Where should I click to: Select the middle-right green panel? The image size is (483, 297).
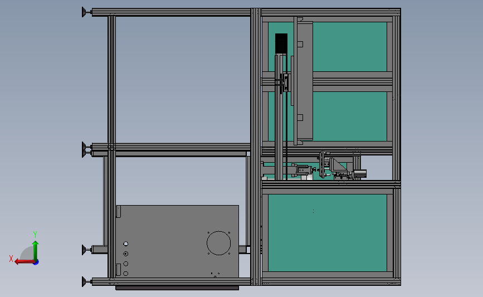(x=350, y=116)
